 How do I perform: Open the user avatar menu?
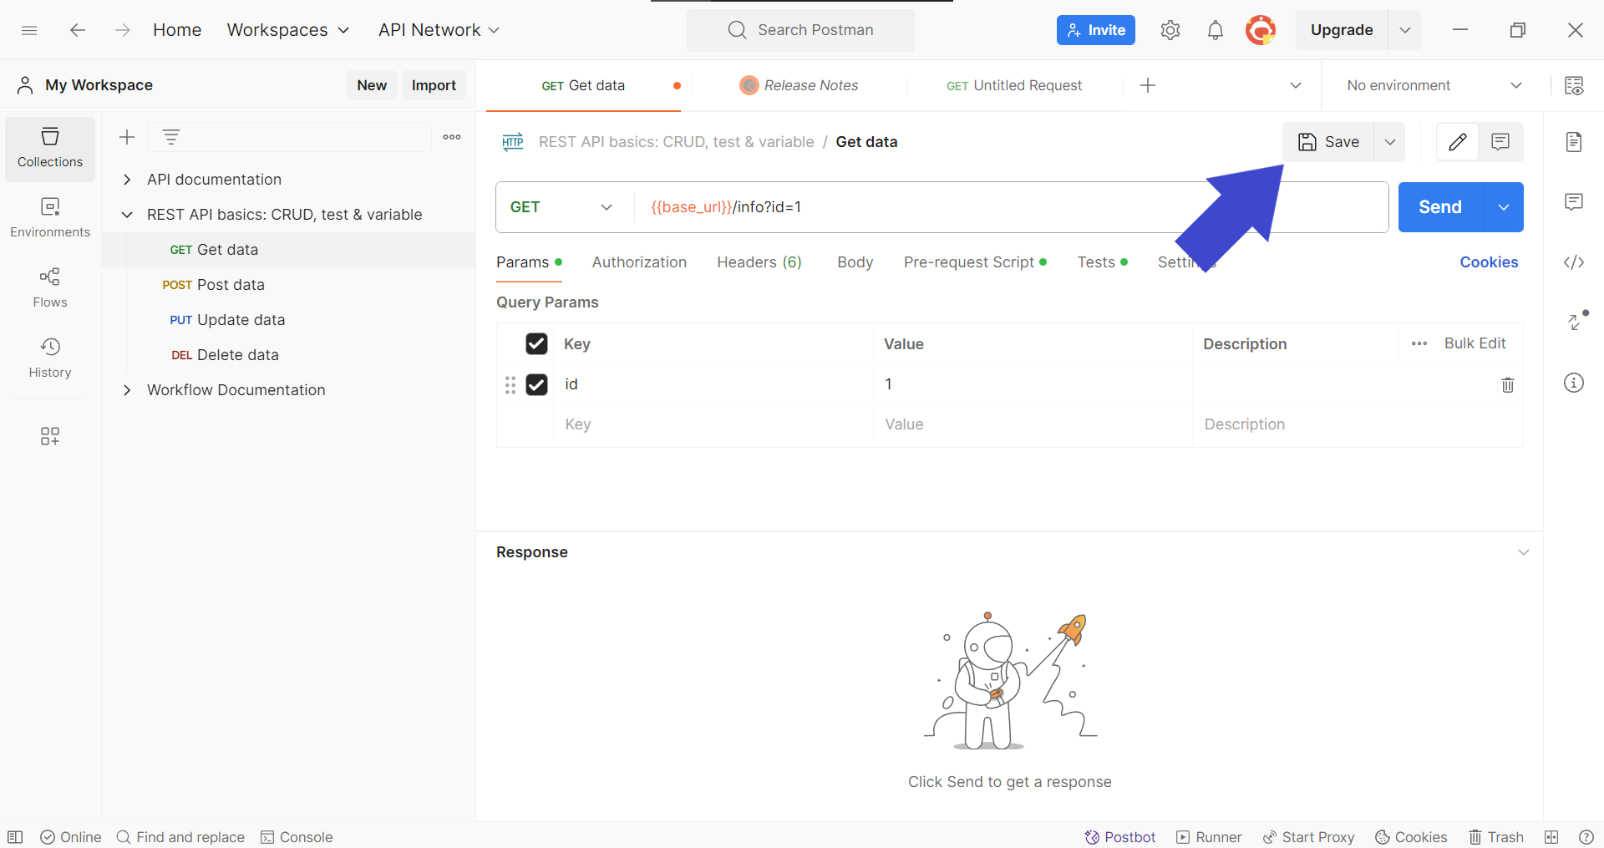click(1261, 30)
